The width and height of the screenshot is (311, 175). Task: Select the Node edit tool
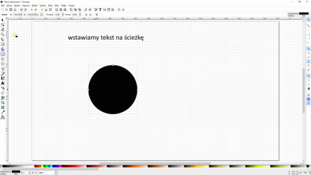[2, 25]
